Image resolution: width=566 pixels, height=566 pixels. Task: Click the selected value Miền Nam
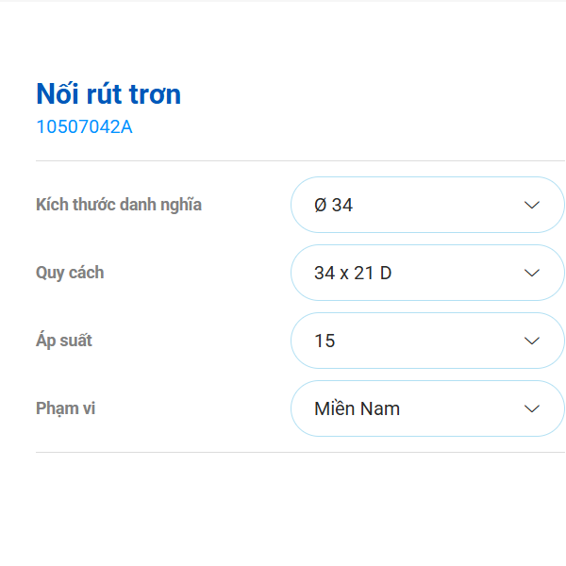coord(357,408)
